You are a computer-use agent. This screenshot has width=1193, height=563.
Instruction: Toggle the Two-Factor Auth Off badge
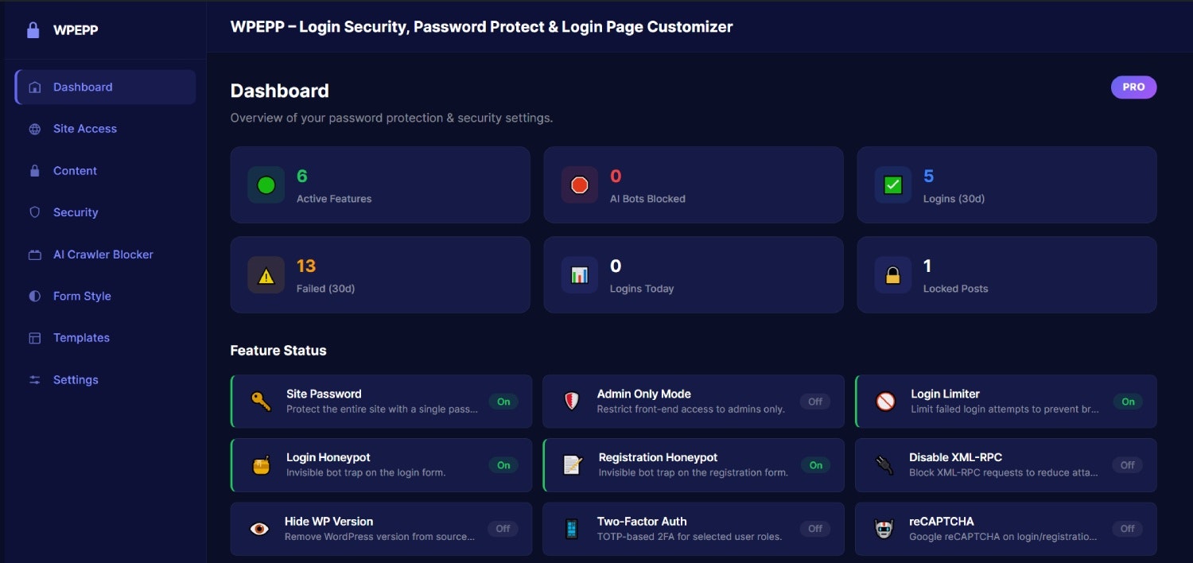coord(815,529)
